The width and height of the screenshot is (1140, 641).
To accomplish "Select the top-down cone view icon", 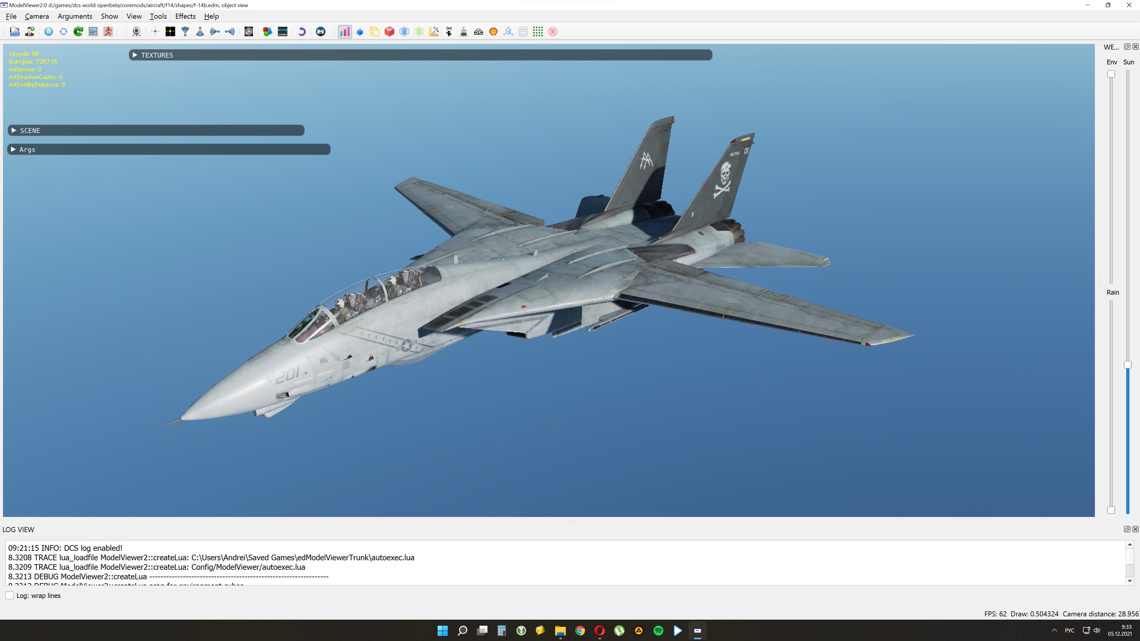I will coord(186,31).
